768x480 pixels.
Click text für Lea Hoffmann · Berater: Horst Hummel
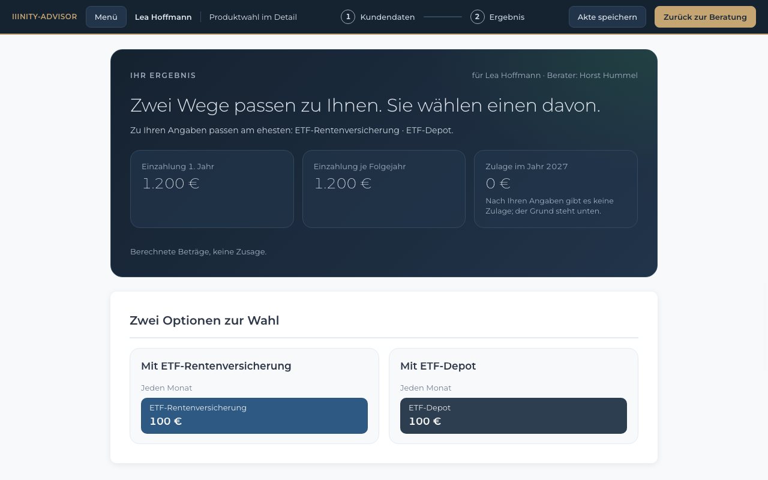point(555,76)
